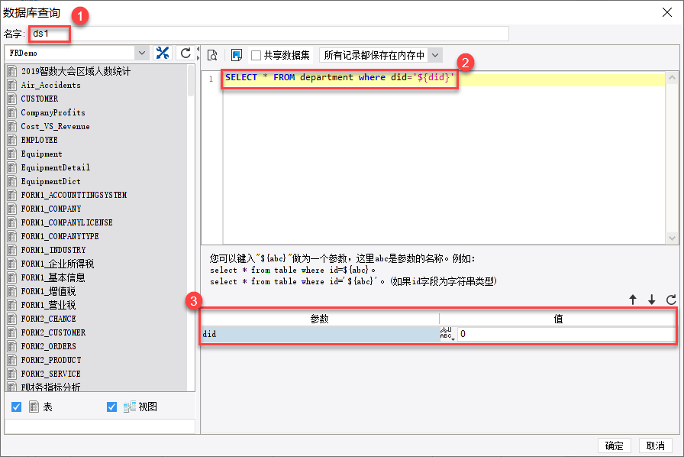
Task: Select the FORM1_企业所得税 table
Action: pos(57,264)
